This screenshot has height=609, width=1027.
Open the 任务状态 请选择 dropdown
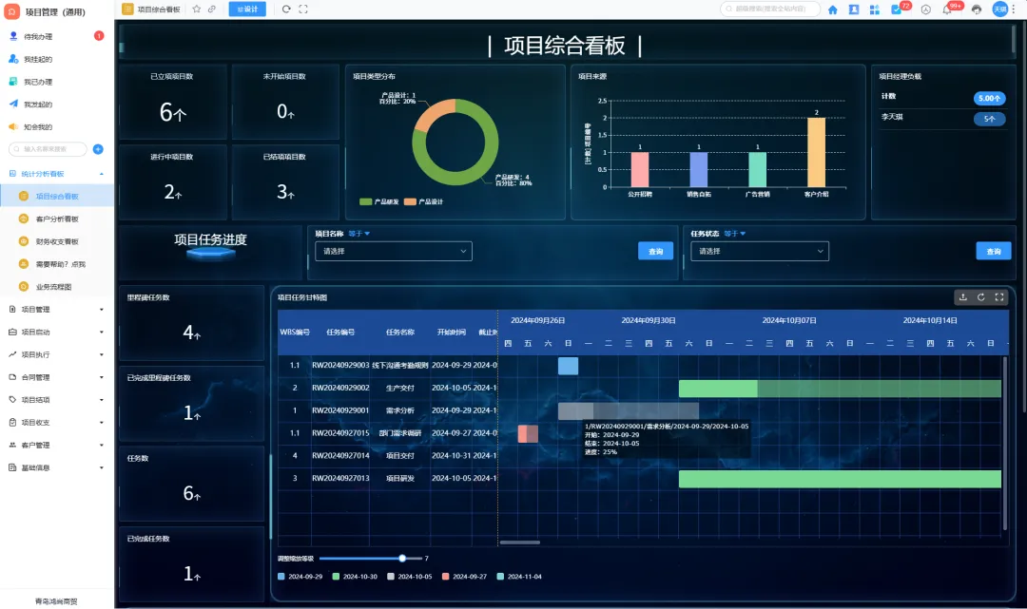click(760, 252)
